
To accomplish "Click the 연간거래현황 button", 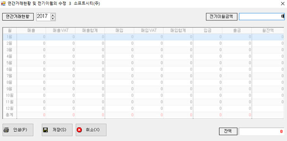I will [18, 17].
